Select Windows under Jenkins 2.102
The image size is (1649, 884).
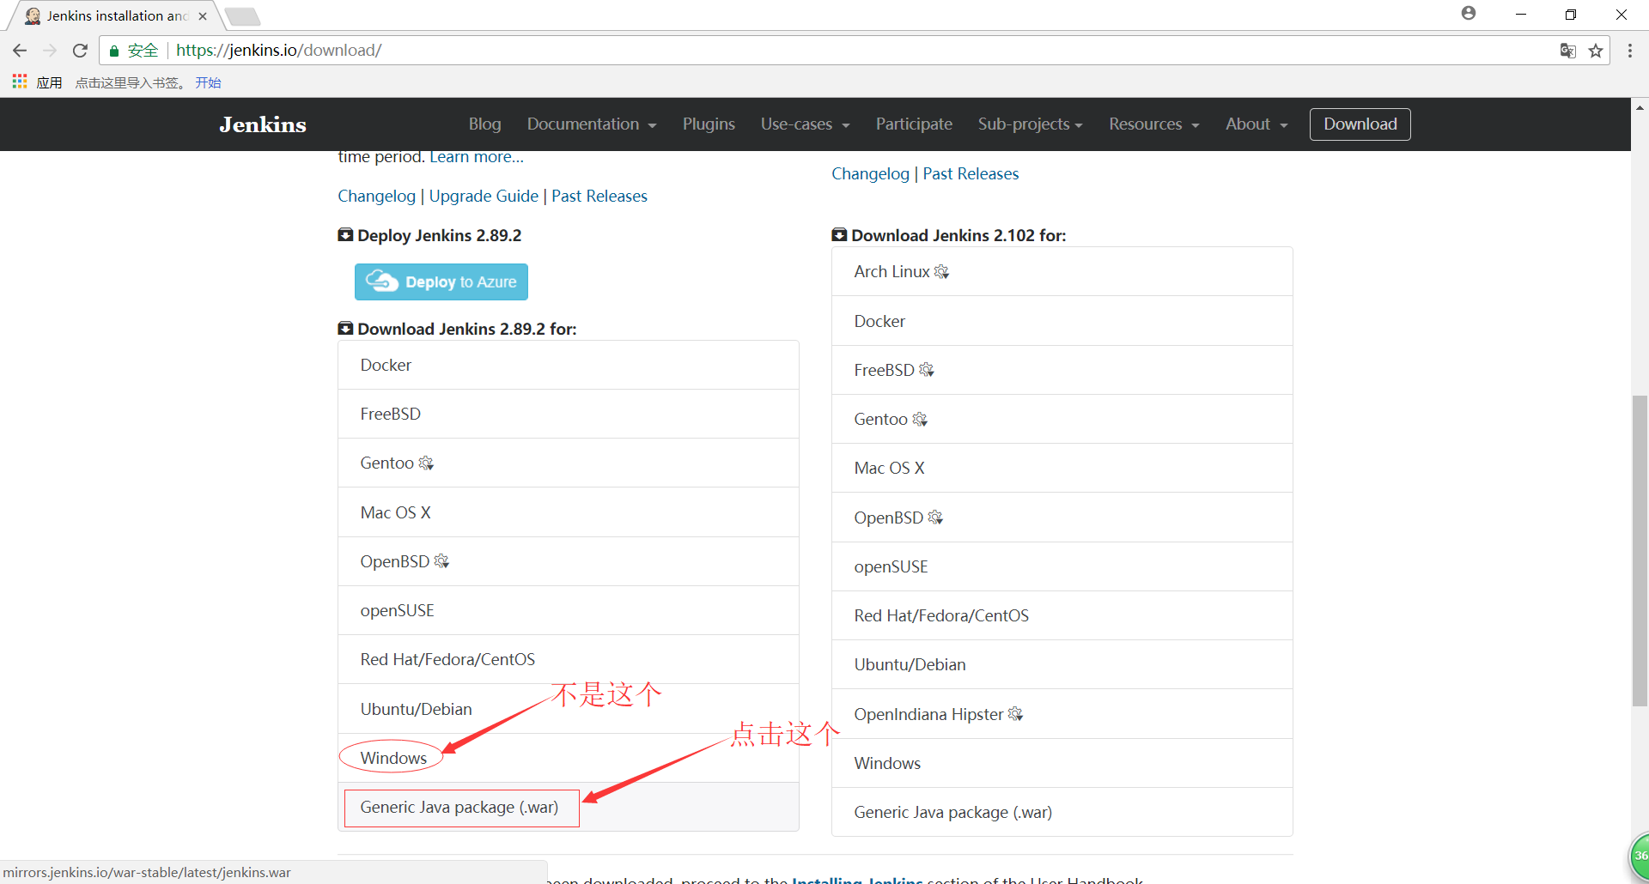click(x=1062, y=763)
